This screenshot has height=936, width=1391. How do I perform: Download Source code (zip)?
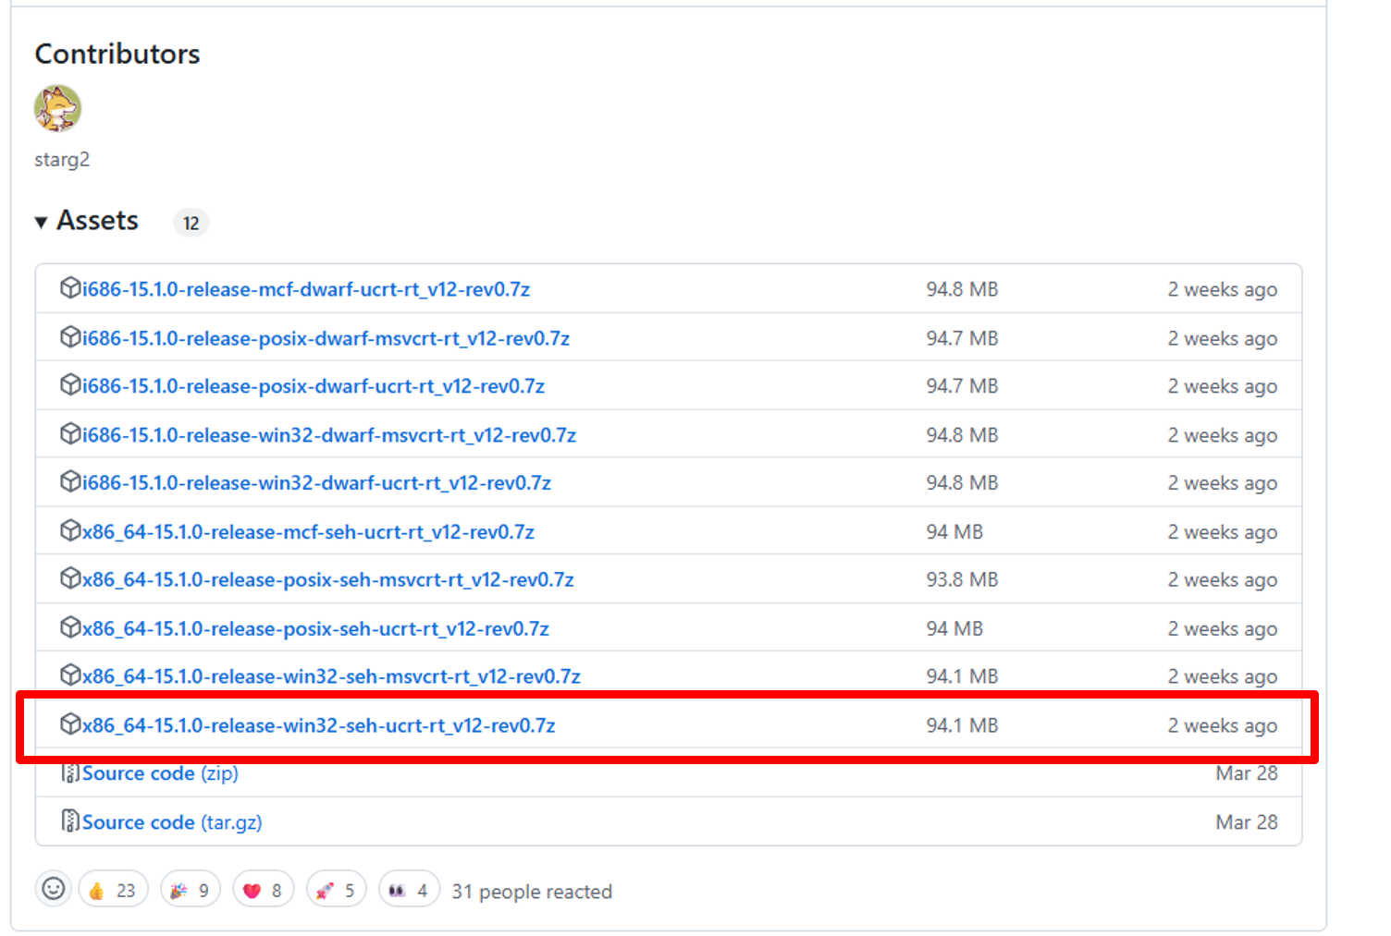tap(160, 773)
